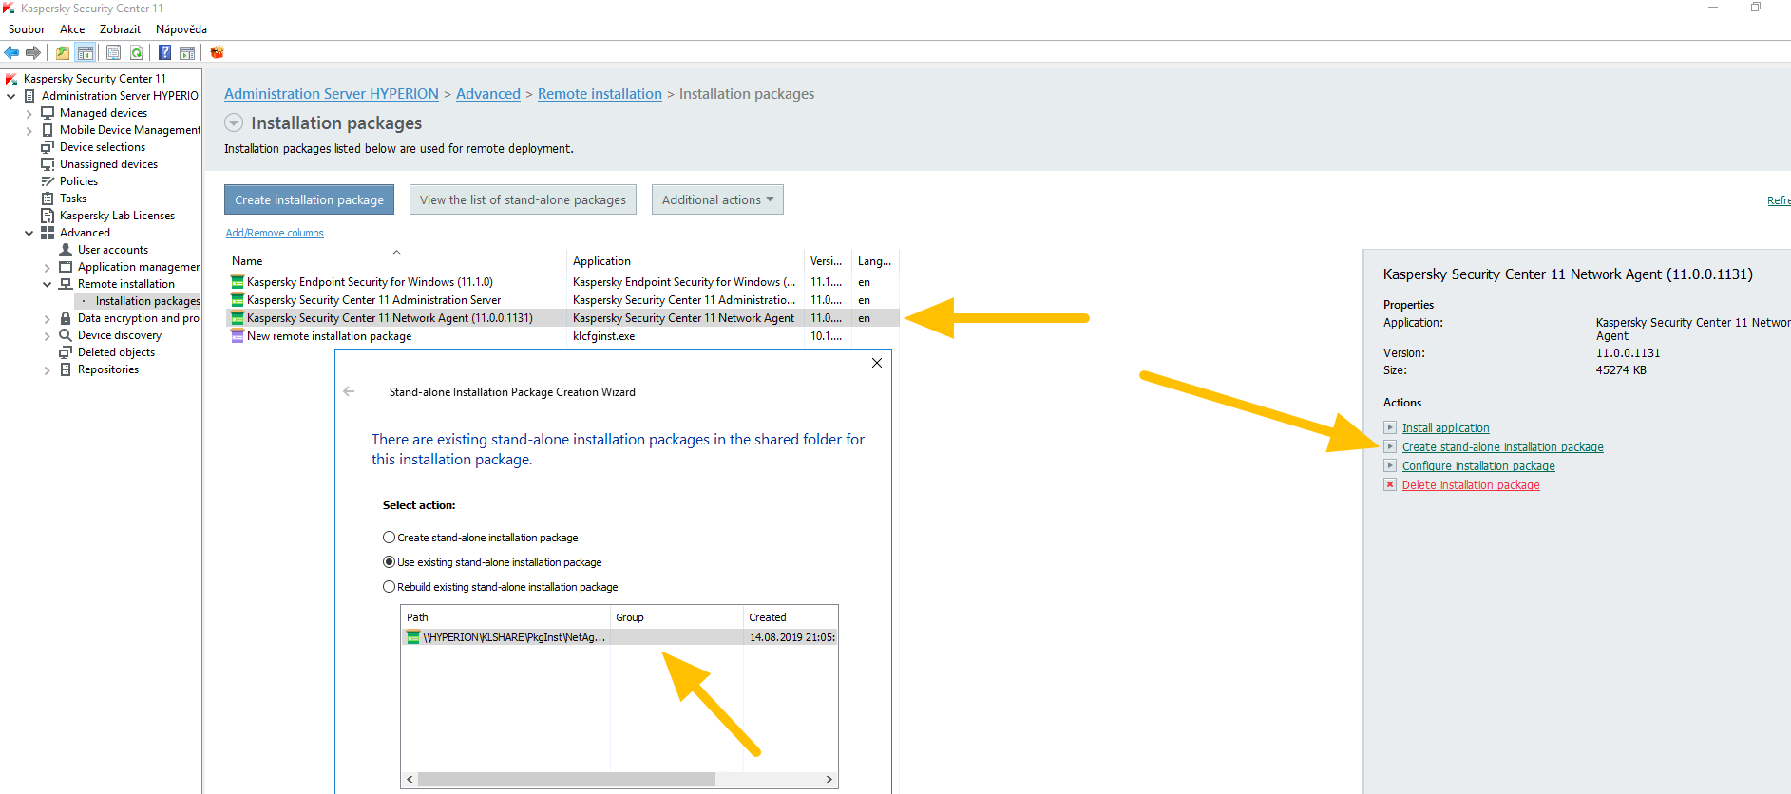Click the red X icon beside Delete installation package

[x=1390, y=484]
